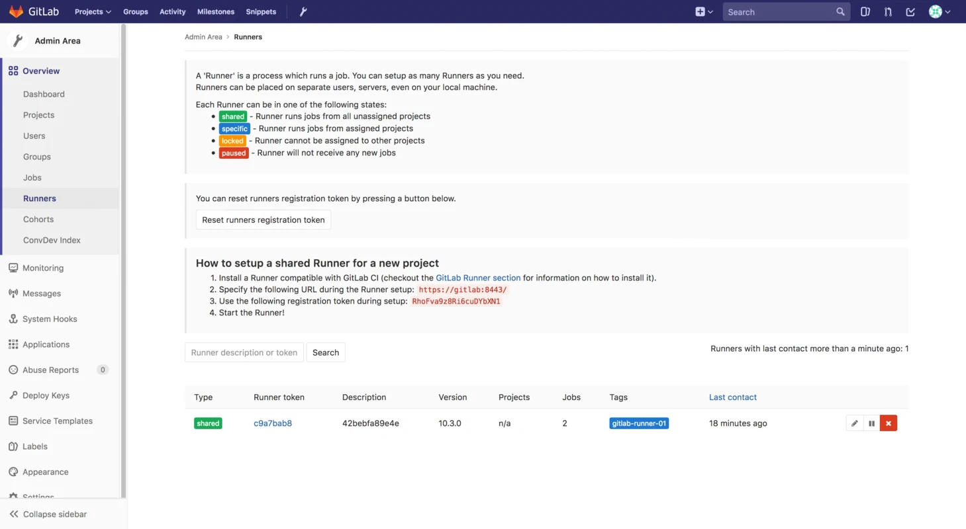Click the search magnifier icon

[840, 11]
